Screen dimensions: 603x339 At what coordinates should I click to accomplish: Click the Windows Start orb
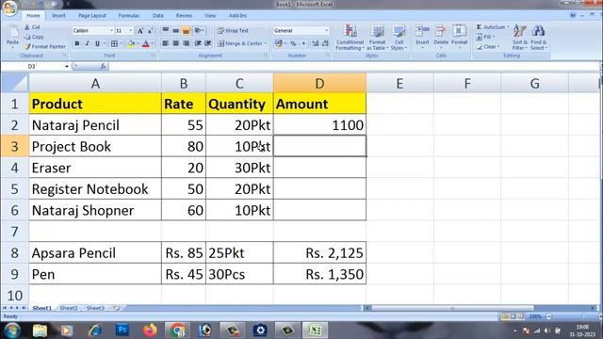[x=12, y=331]
